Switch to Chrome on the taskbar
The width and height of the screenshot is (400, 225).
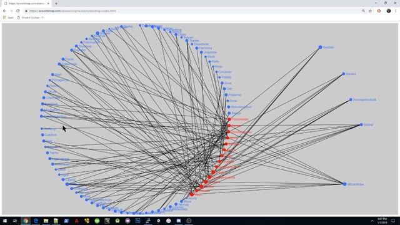click(x=26, y=221)
